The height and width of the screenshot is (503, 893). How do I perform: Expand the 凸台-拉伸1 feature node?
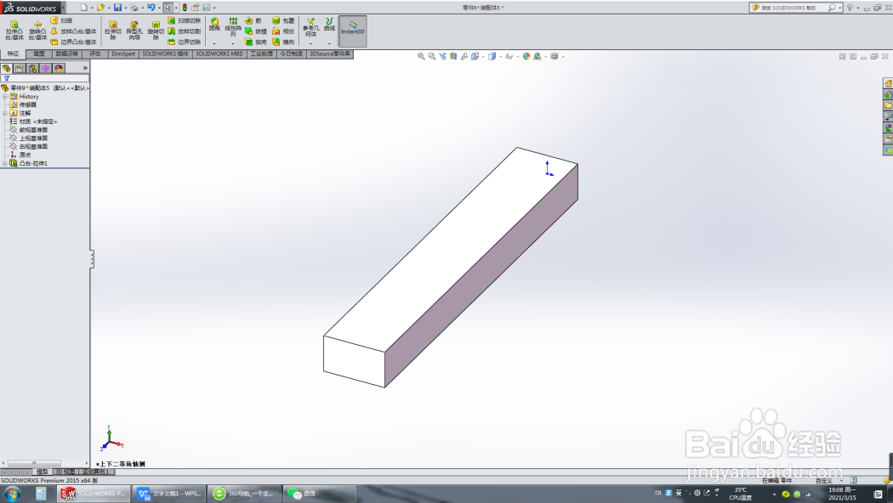click(5, 163)
